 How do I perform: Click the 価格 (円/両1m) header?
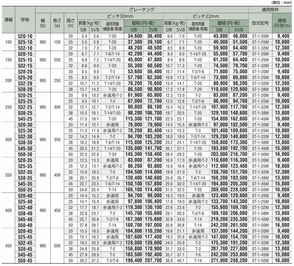[x=282, y=23]
